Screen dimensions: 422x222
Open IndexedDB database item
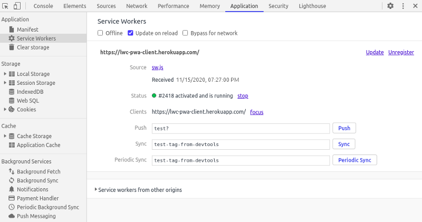point(30,92)
